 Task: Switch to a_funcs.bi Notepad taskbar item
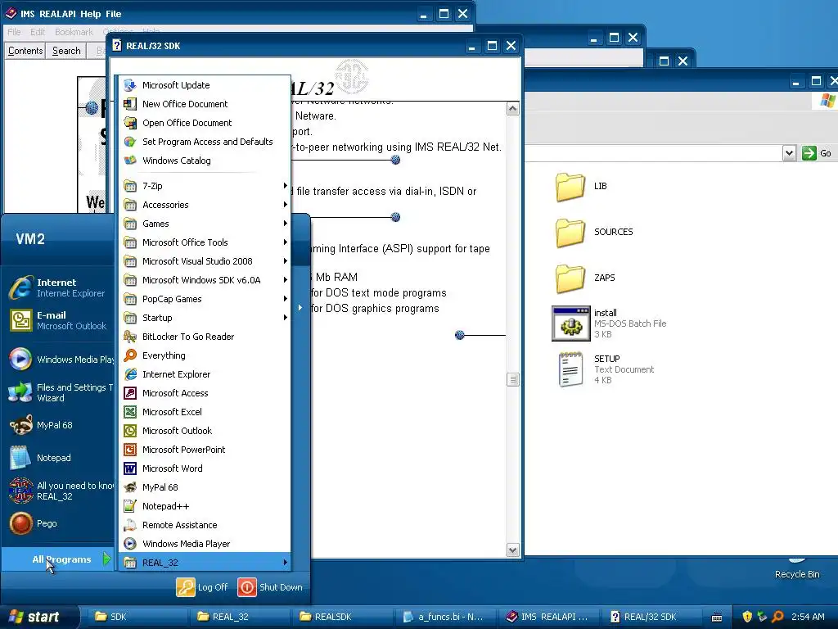coord(444,617)
